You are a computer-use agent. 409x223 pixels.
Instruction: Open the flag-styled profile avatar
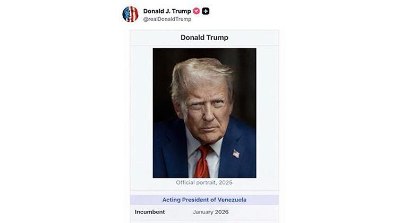click(130, 14)
